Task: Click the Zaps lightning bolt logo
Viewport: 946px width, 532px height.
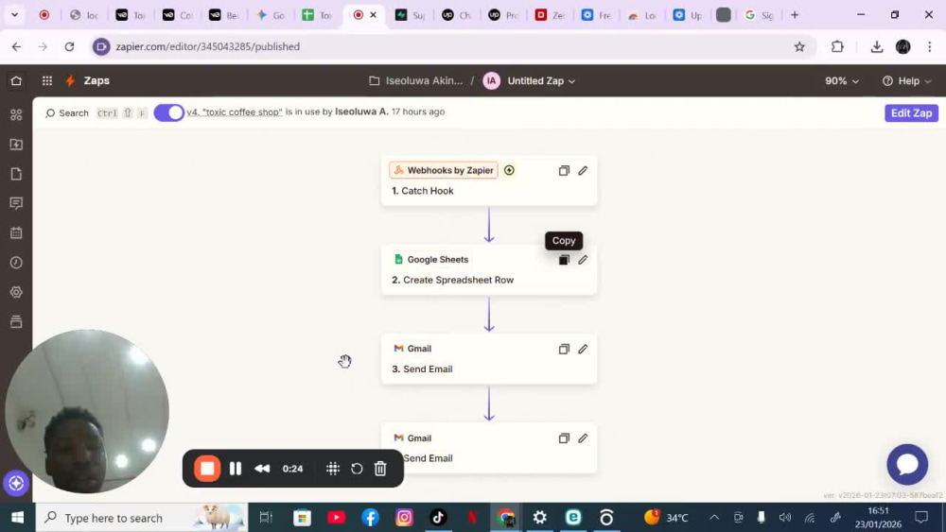Action: [71, 80]
